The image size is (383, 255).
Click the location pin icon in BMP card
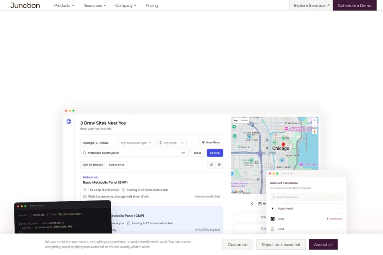tap(85, 190)
